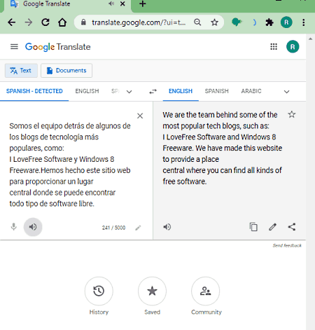
Task: Listen to the Spanish source text
Action: coord(33,227)
